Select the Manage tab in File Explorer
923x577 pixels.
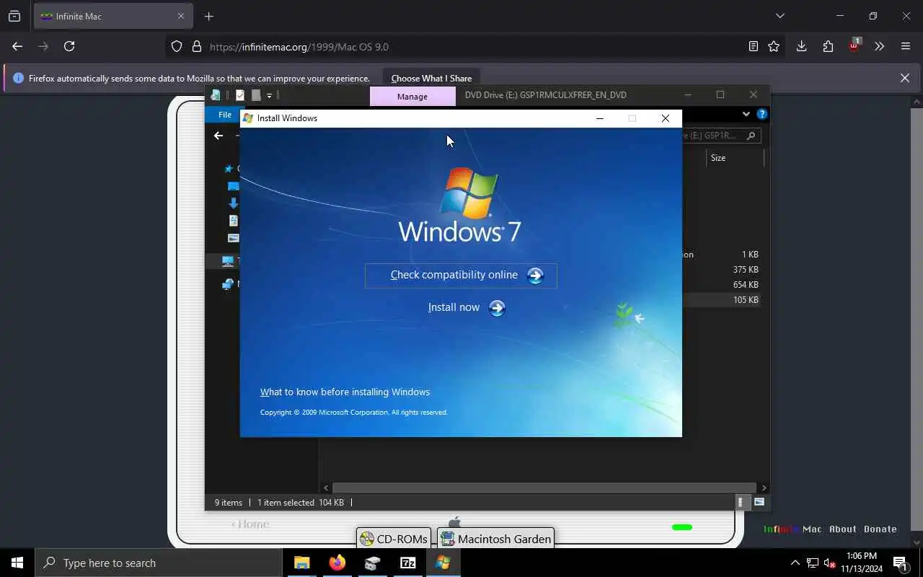pyautogui.click(x=412, y=97)
